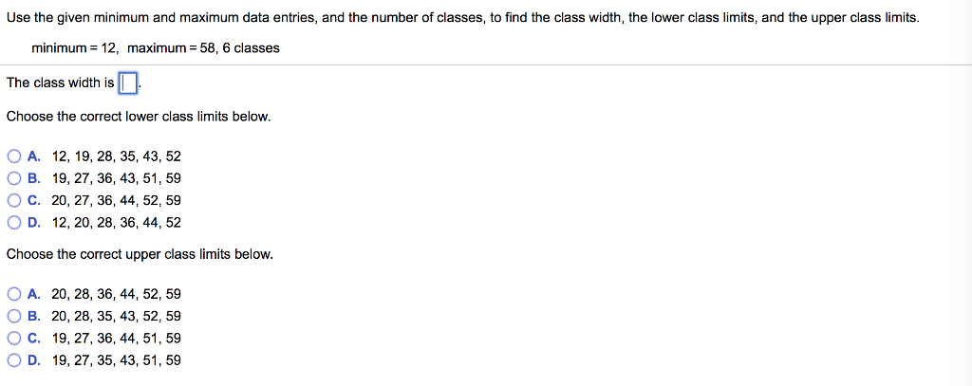Image resolution: width=972 pixels, height=386 pixels.
Task: Select lower class limits radio option B
Action: point(15,179)
